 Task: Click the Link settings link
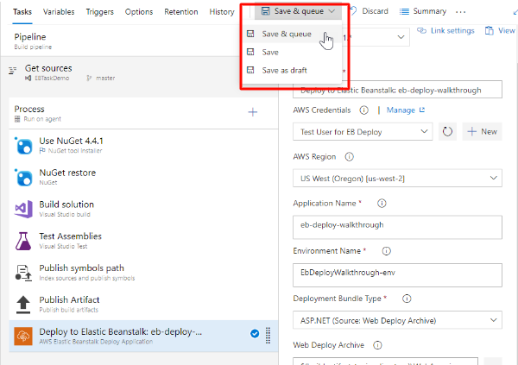pyautogui.click(x=445, y=31)
